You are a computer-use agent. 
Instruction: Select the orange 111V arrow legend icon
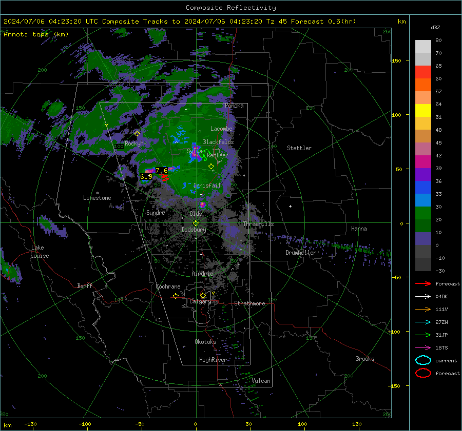pos(423,309)
